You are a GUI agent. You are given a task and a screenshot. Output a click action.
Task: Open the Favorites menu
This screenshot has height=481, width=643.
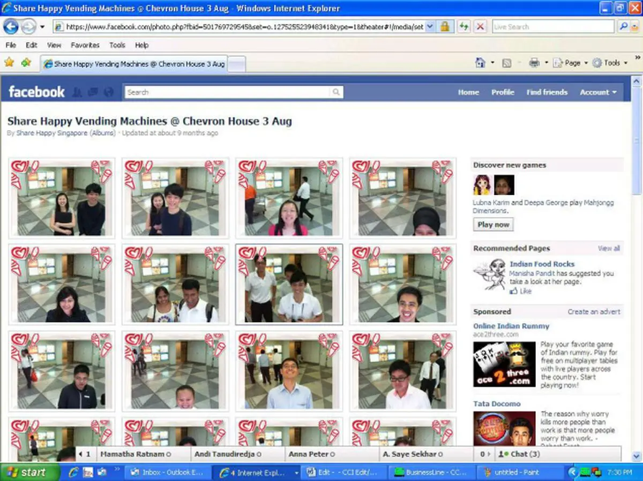(85, 45)
